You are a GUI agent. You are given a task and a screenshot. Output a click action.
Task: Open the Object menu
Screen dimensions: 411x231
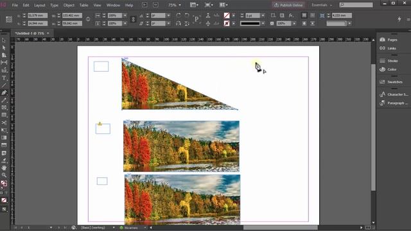coord(69,5)
